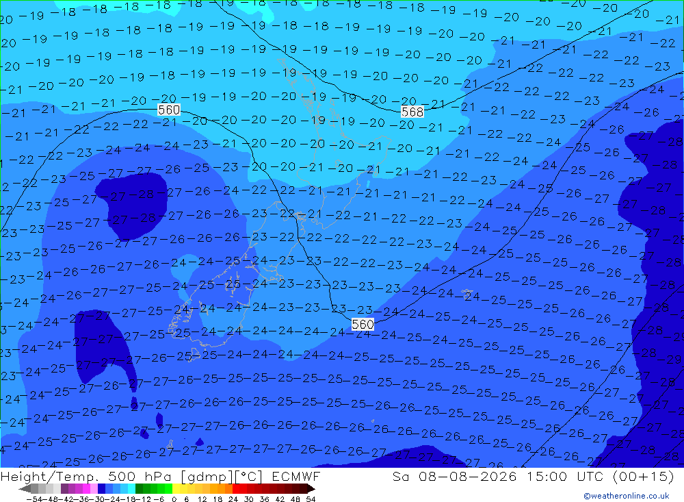Image resolution: width=684 pixels, height=502 pixels.
Task: Pick the dark blue legend swatch above -30
Action: pos(101,489)
